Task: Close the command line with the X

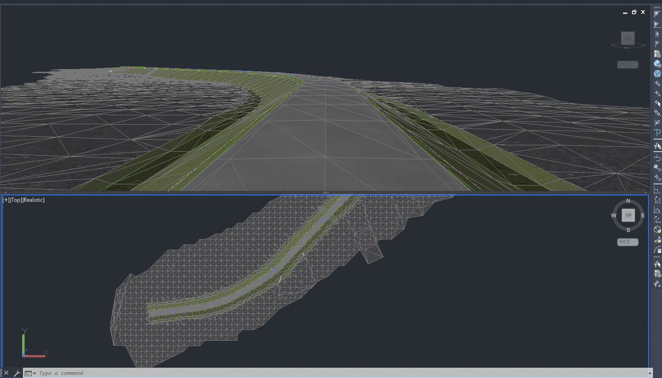Action: [6, 373]
